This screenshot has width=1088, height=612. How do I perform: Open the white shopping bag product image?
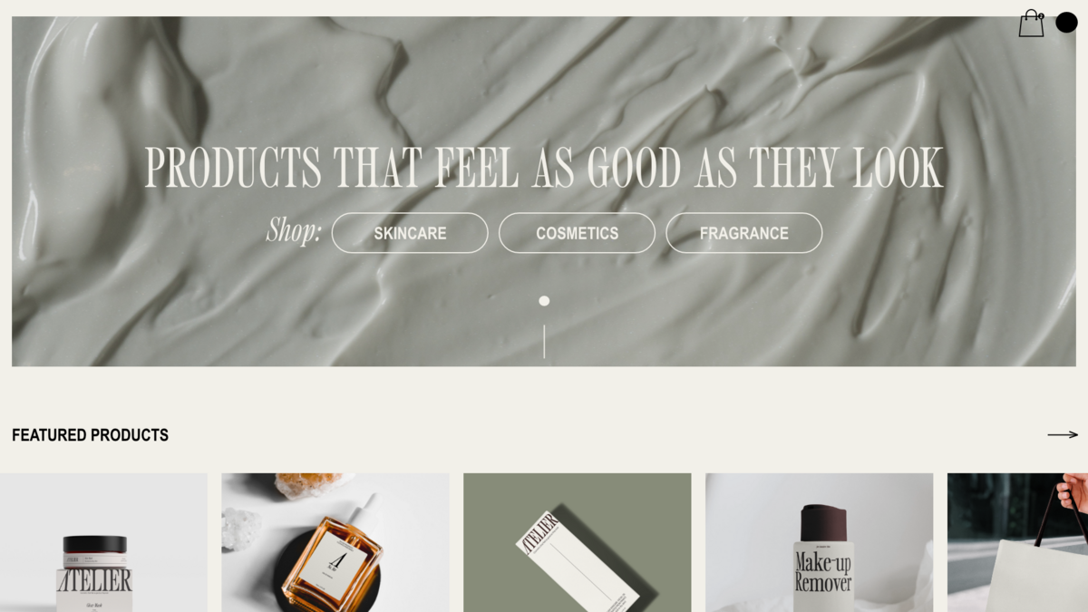point(1017,542)
